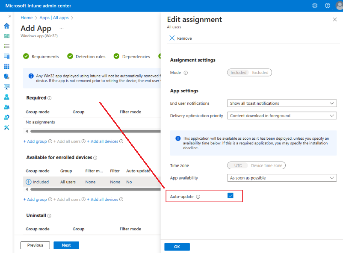Viewport: 343px width, 253px height.
Task: Go to the Dependencies step
Action: (x=132, y=56)
